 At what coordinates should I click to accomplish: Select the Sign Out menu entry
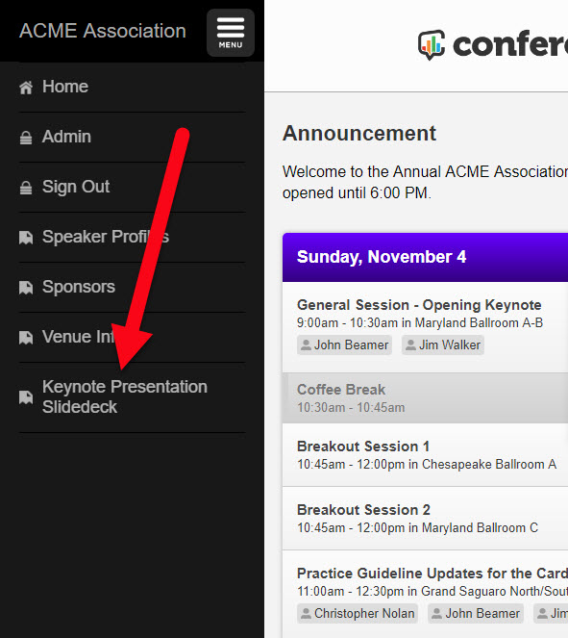point(132,187)
